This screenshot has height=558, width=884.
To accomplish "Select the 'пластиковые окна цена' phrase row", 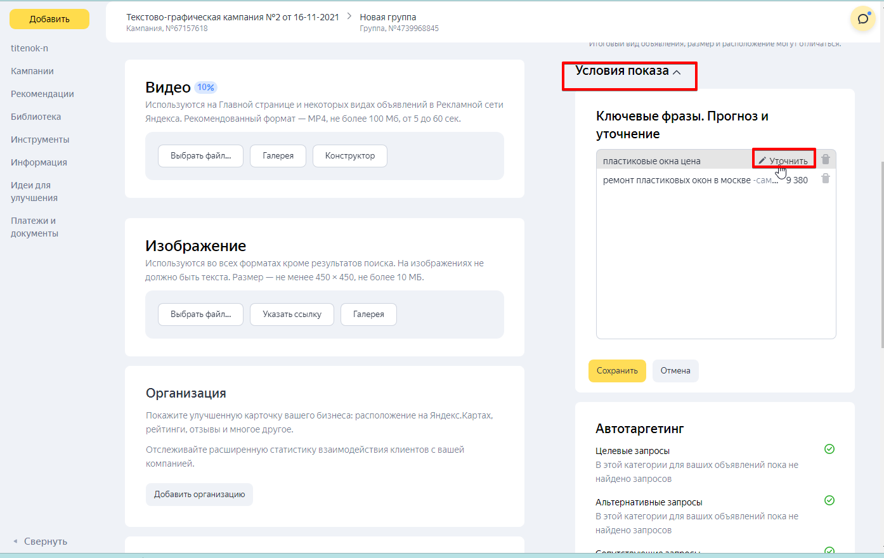I will click(x=716, y=159).
